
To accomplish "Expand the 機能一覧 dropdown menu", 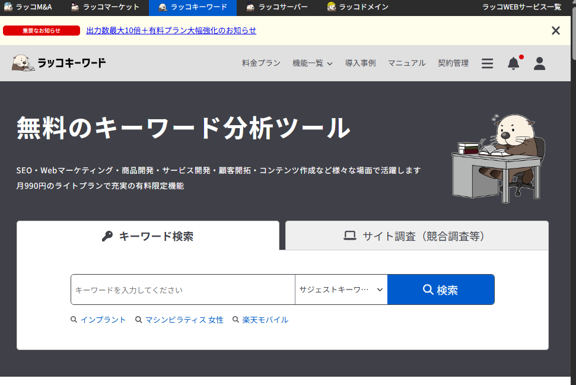I will click(x=312, y=63).
